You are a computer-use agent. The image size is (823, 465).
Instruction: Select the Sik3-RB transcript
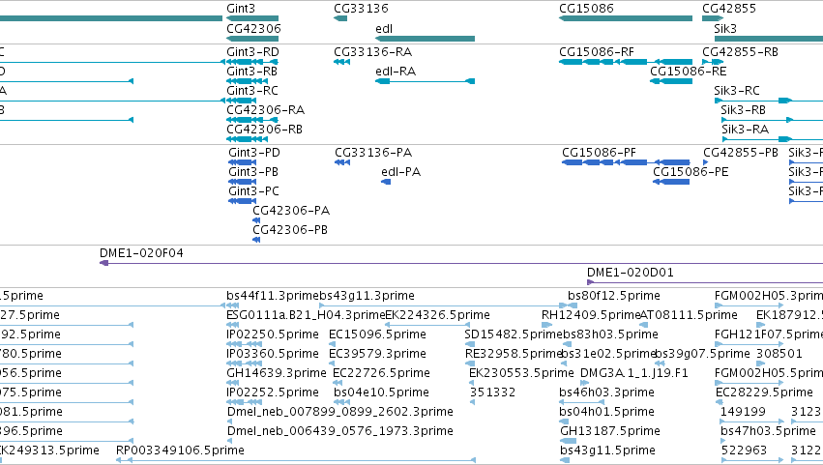coord(773,120)
